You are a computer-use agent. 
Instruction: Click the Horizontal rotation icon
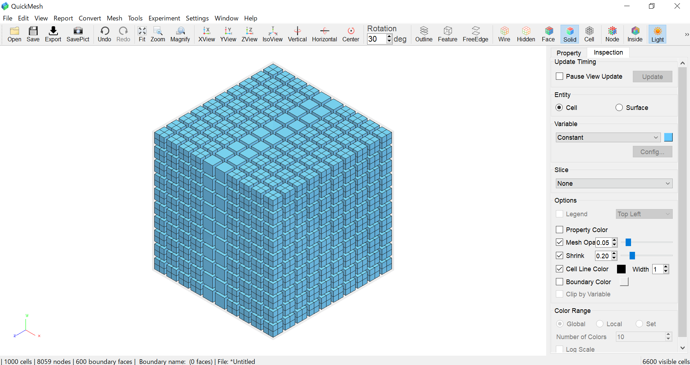tap(324, 34)
